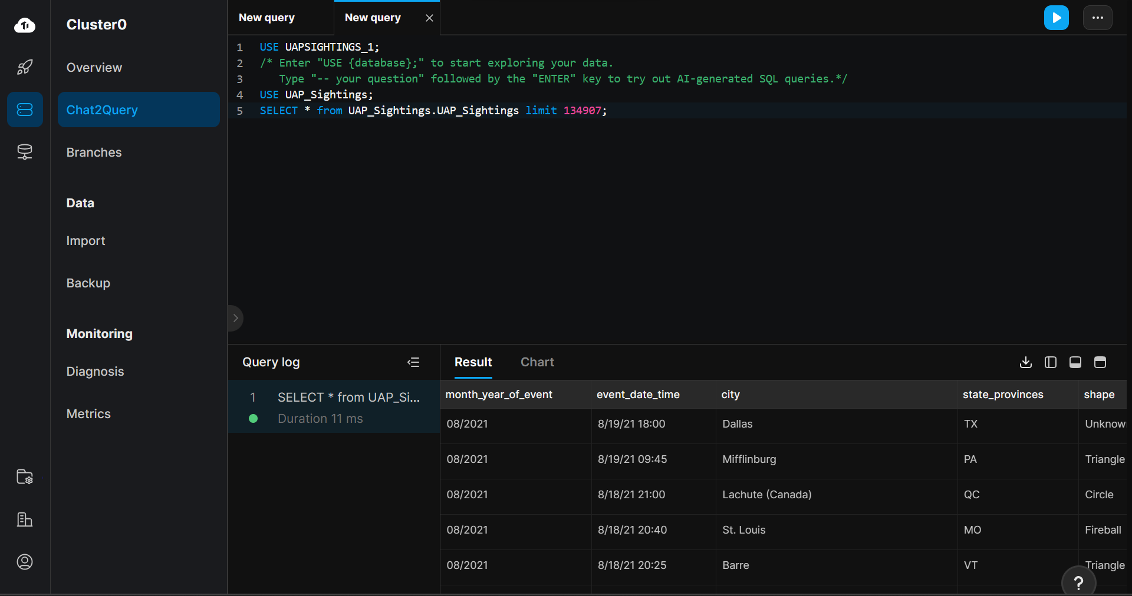
Task: Switch to side panel layout icon
Action: click(x=1051, y=362)
